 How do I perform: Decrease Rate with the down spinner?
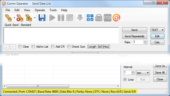tap(145, 43)
